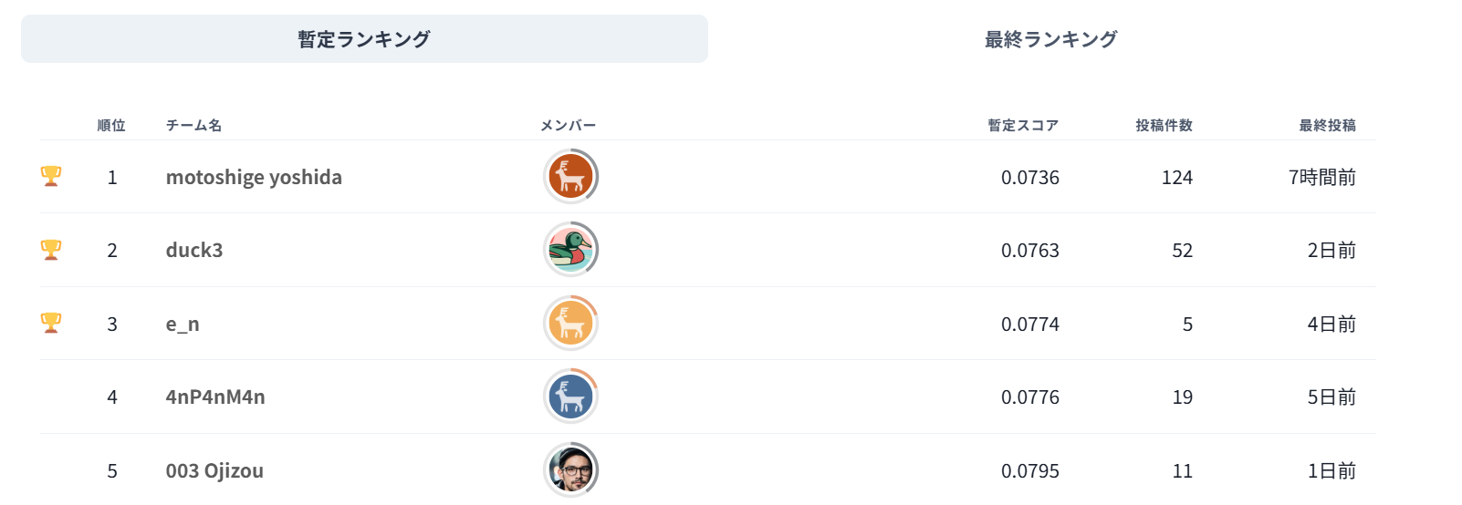Click e_n's orange deer avatar
Viewport: 1462px width, 505px height.
click(571, 323)
